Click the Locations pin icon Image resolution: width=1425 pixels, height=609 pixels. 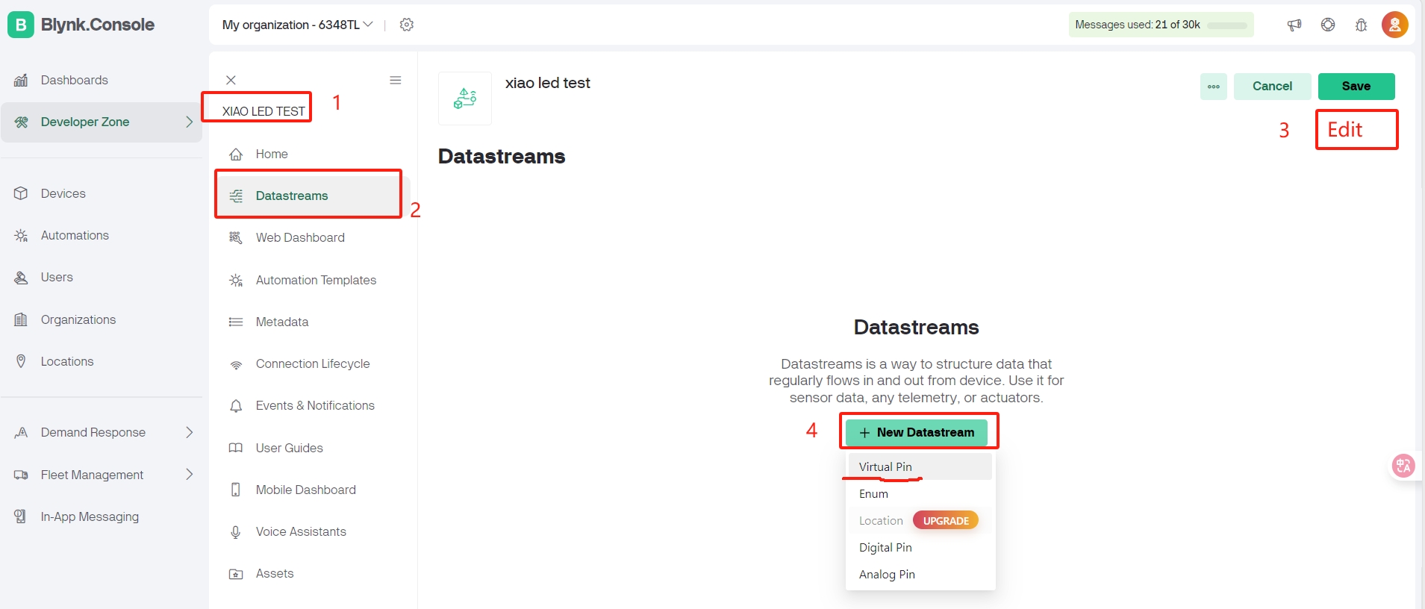click(x=21, y=361)
